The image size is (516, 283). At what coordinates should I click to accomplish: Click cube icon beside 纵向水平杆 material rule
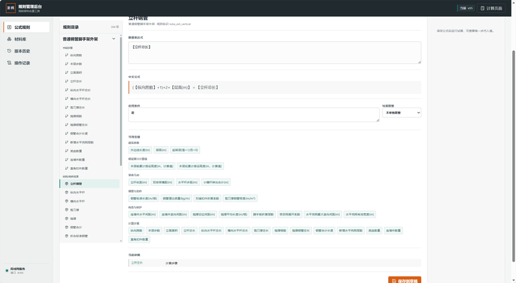pyautogui.click(x=67, y=192)
